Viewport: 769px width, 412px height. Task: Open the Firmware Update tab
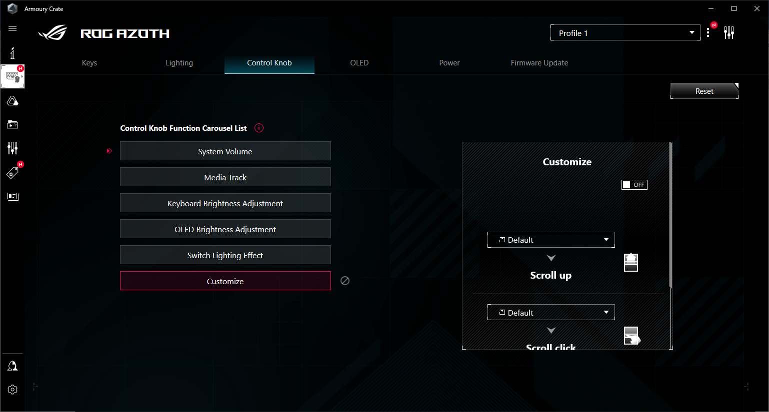click(539, 63)
